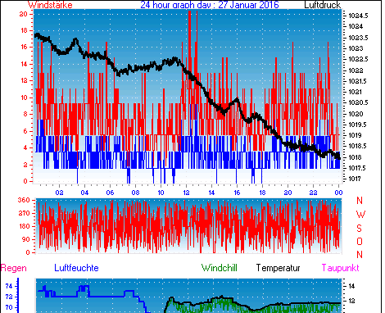
Task: Click the 1021 pressure axis value
Action: pyautogui.click(x=356, y=92)
